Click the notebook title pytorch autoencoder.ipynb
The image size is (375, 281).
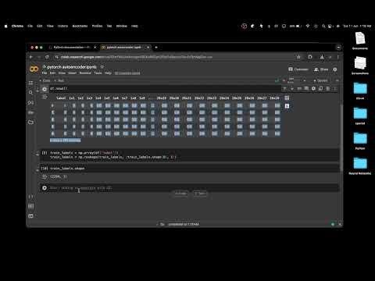(x=72, y=67)
